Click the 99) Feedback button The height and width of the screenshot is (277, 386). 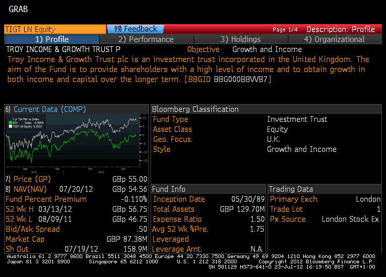tap(135, 29)
